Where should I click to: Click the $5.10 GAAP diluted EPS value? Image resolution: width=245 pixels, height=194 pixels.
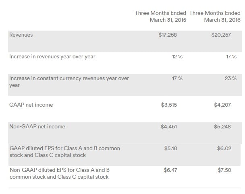(x=171, y=149)
